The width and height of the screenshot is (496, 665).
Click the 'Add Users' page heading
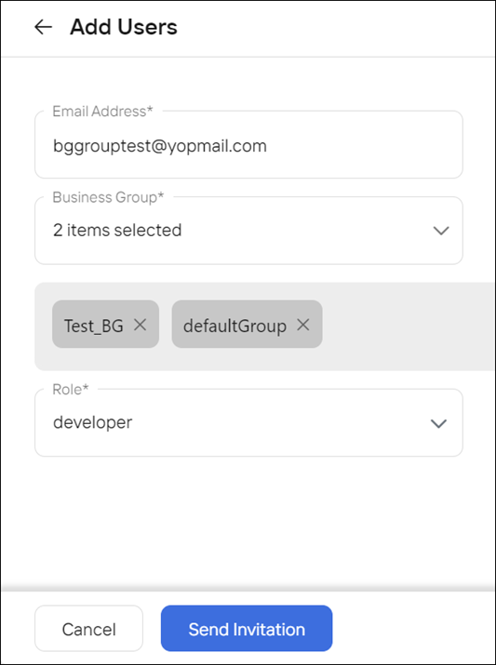(x=124, y=27)
